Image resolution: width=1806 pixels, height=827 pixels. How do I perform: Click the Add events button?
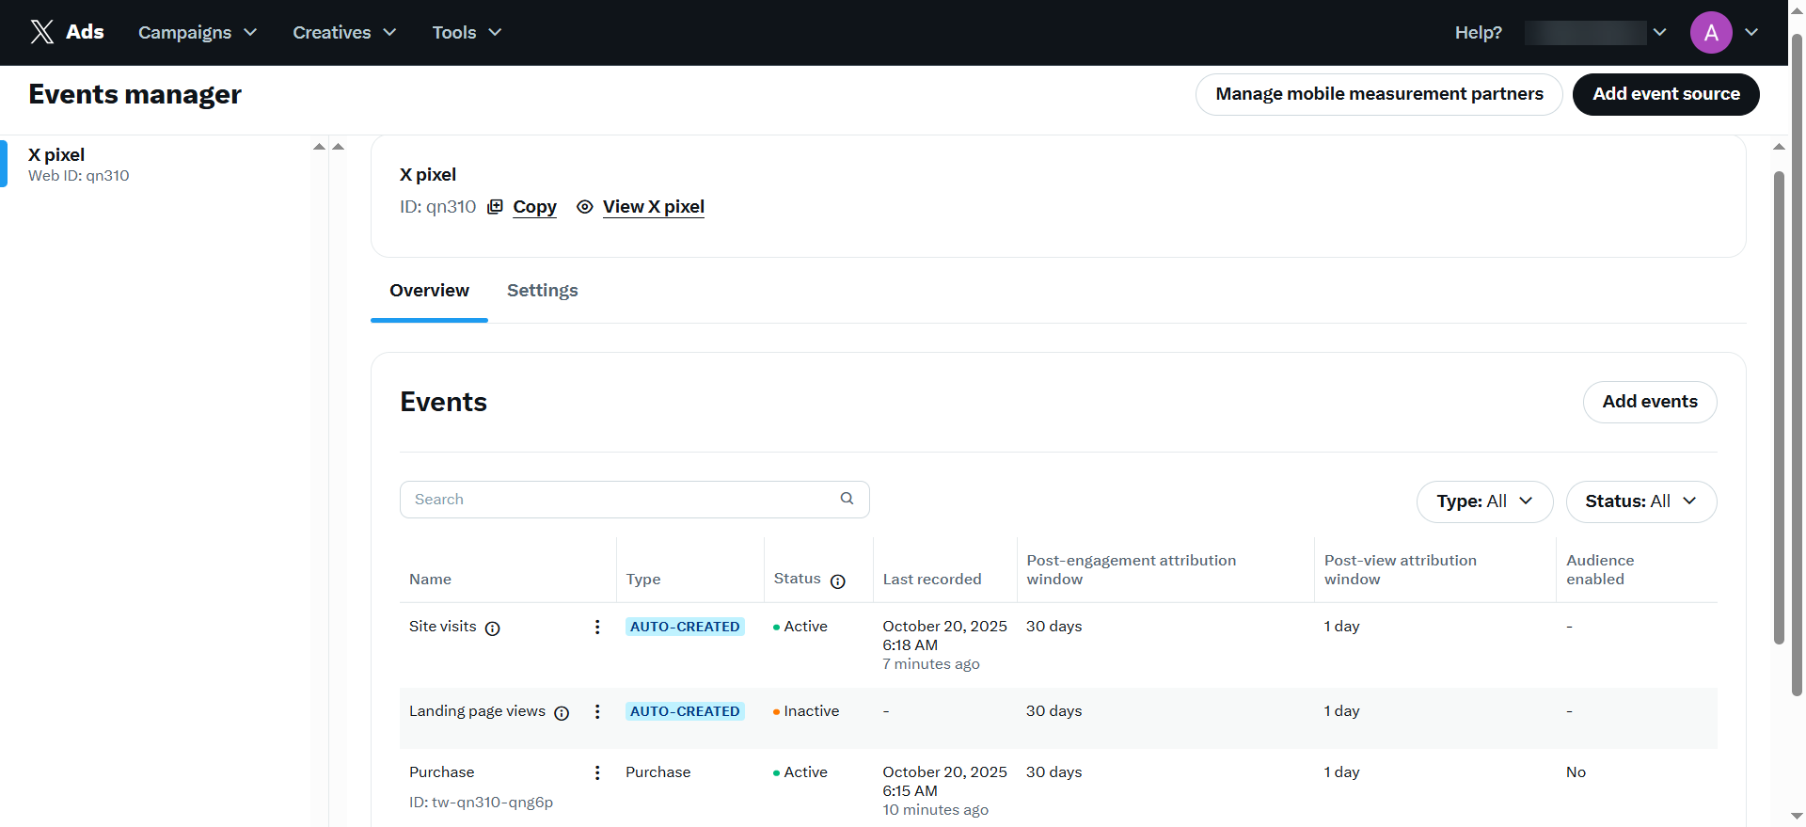tap(1650, 402)
